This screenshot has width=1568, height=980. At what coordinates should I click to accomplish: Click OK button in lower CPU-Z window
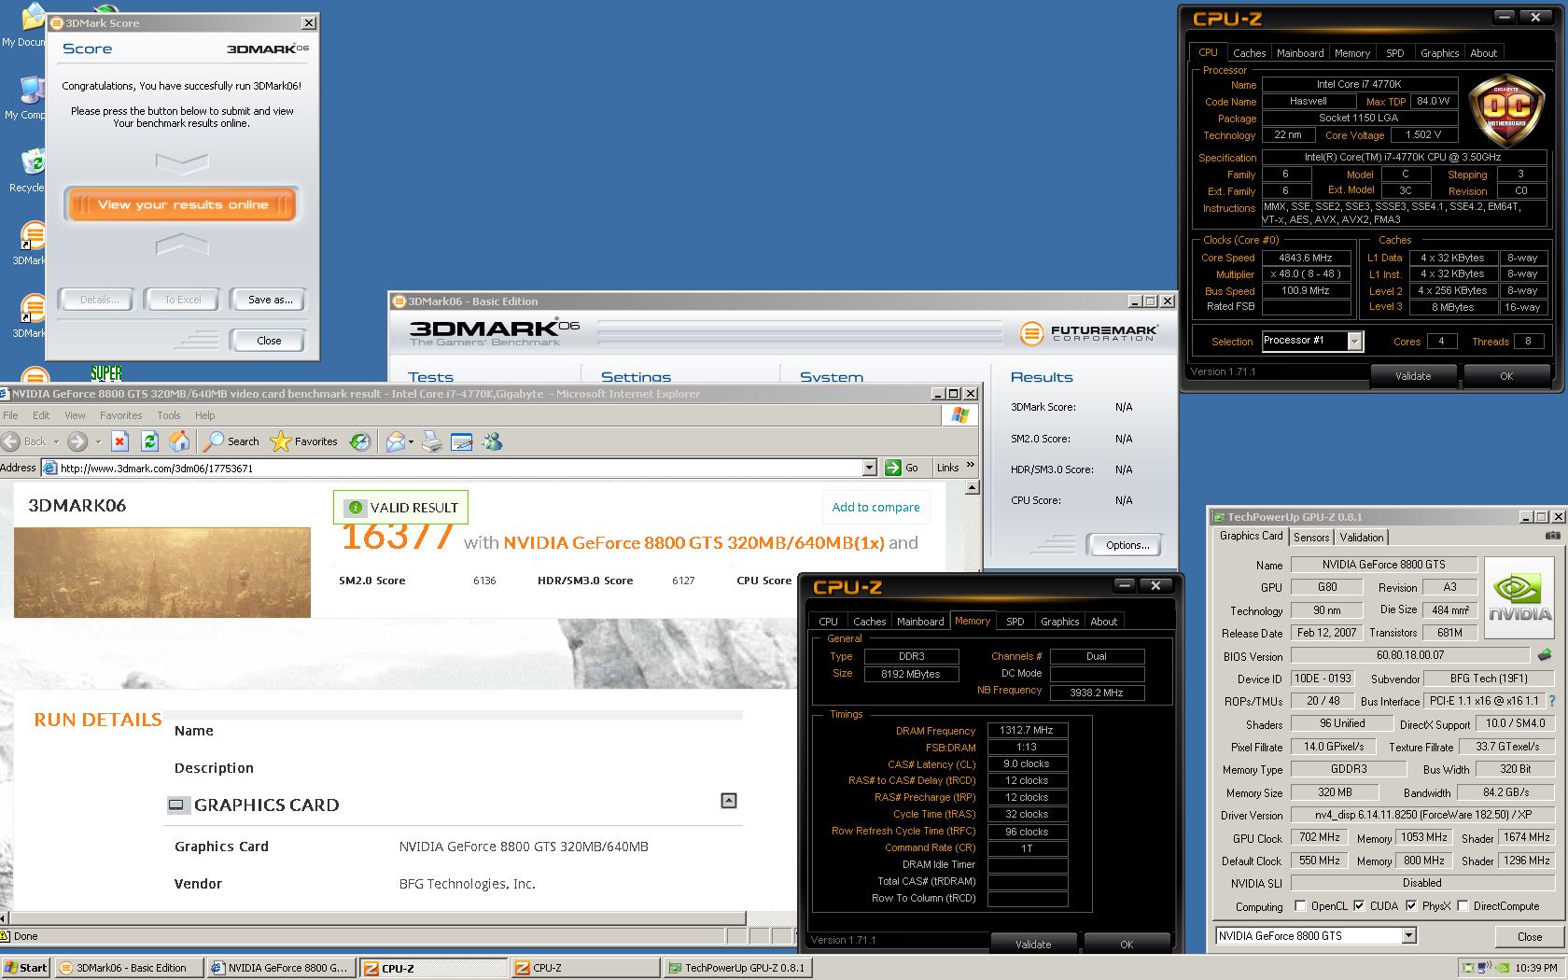(x=1127, y=944)
